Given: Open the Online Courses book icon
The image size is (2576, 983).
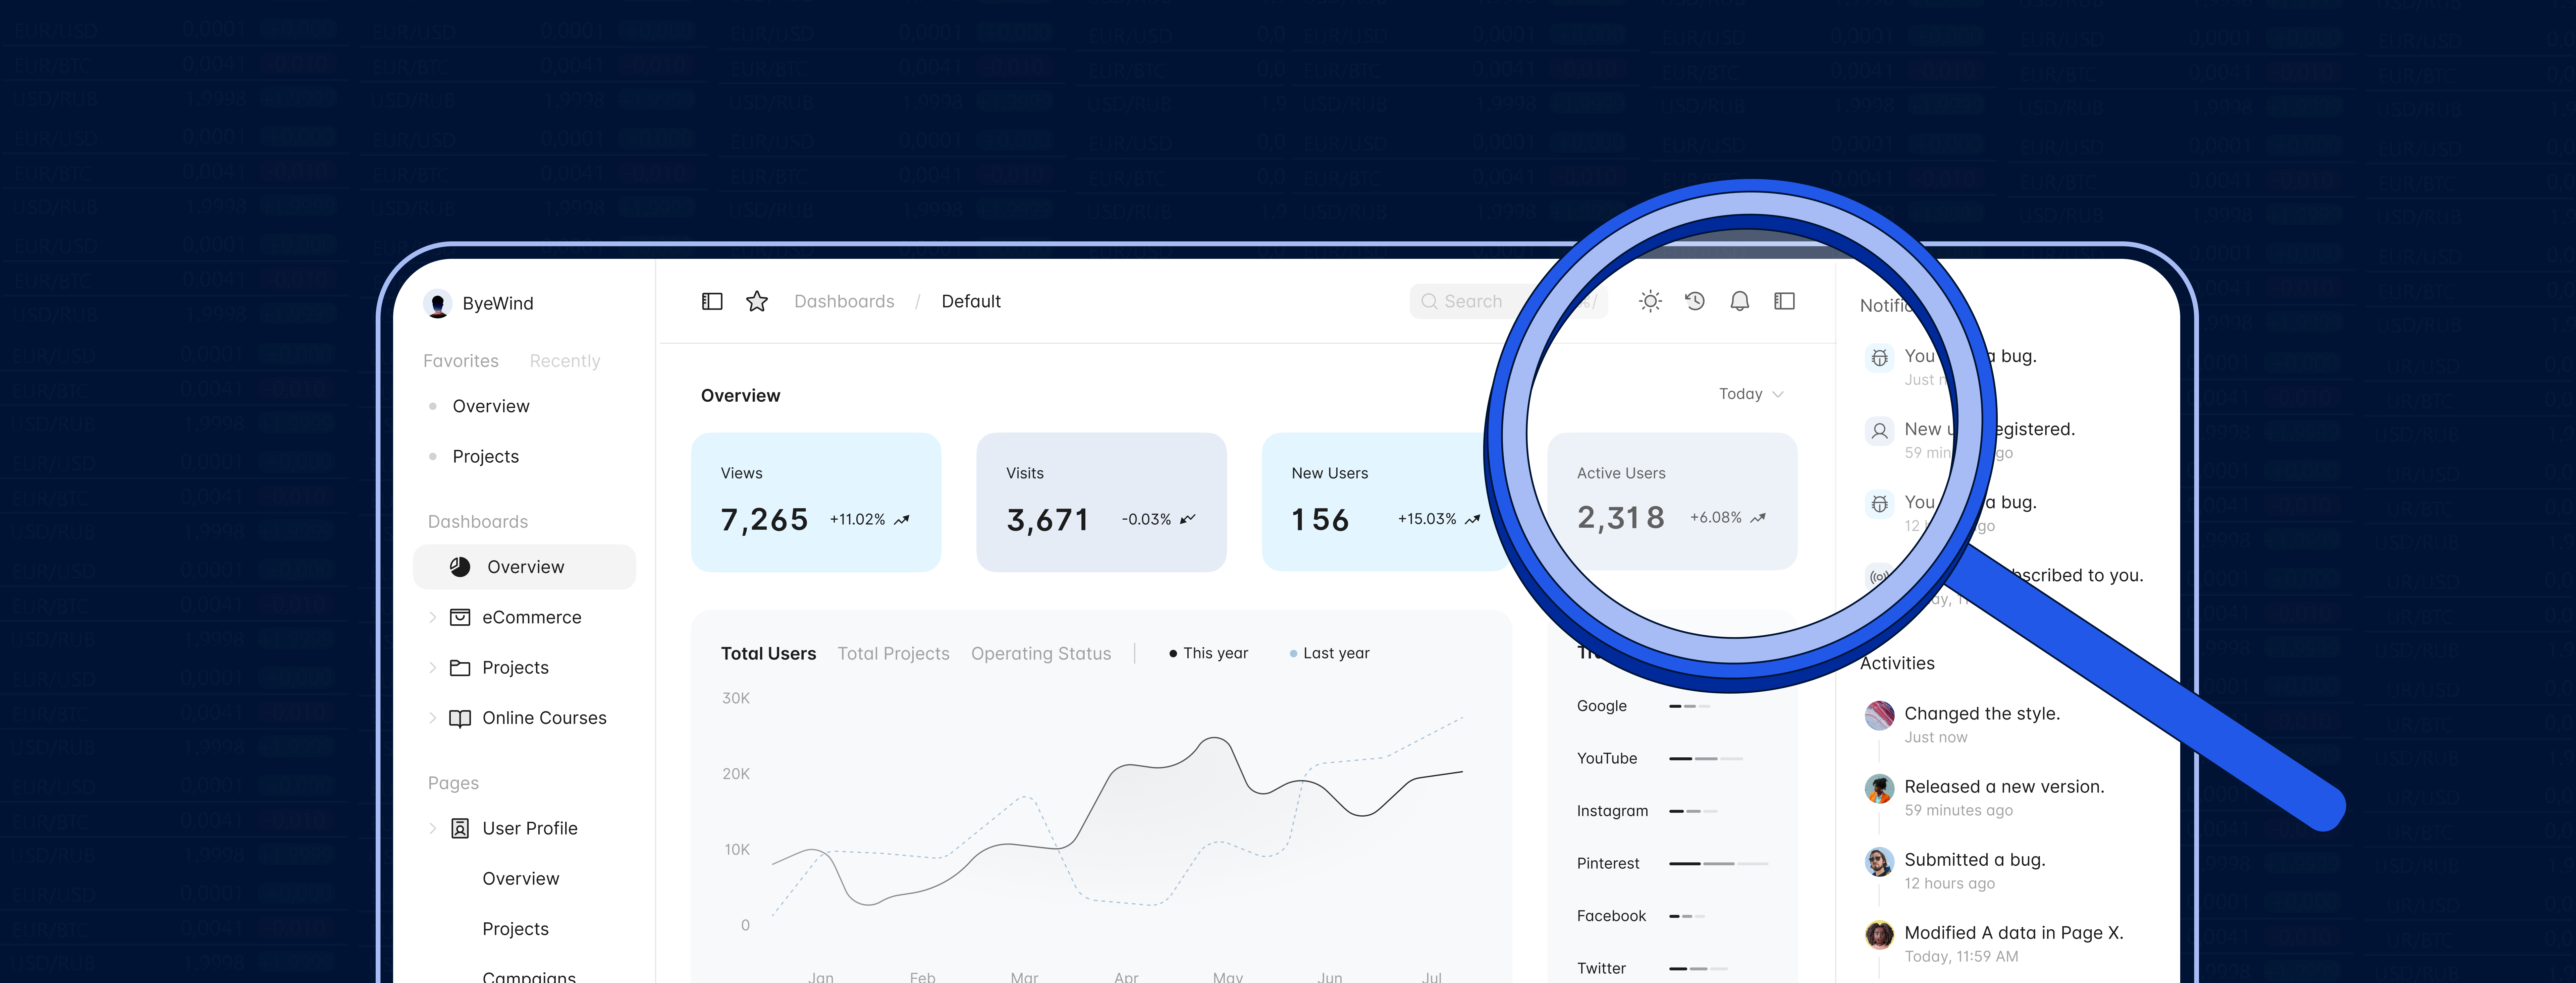Looking at the screenshot, I should coord(460,718).
